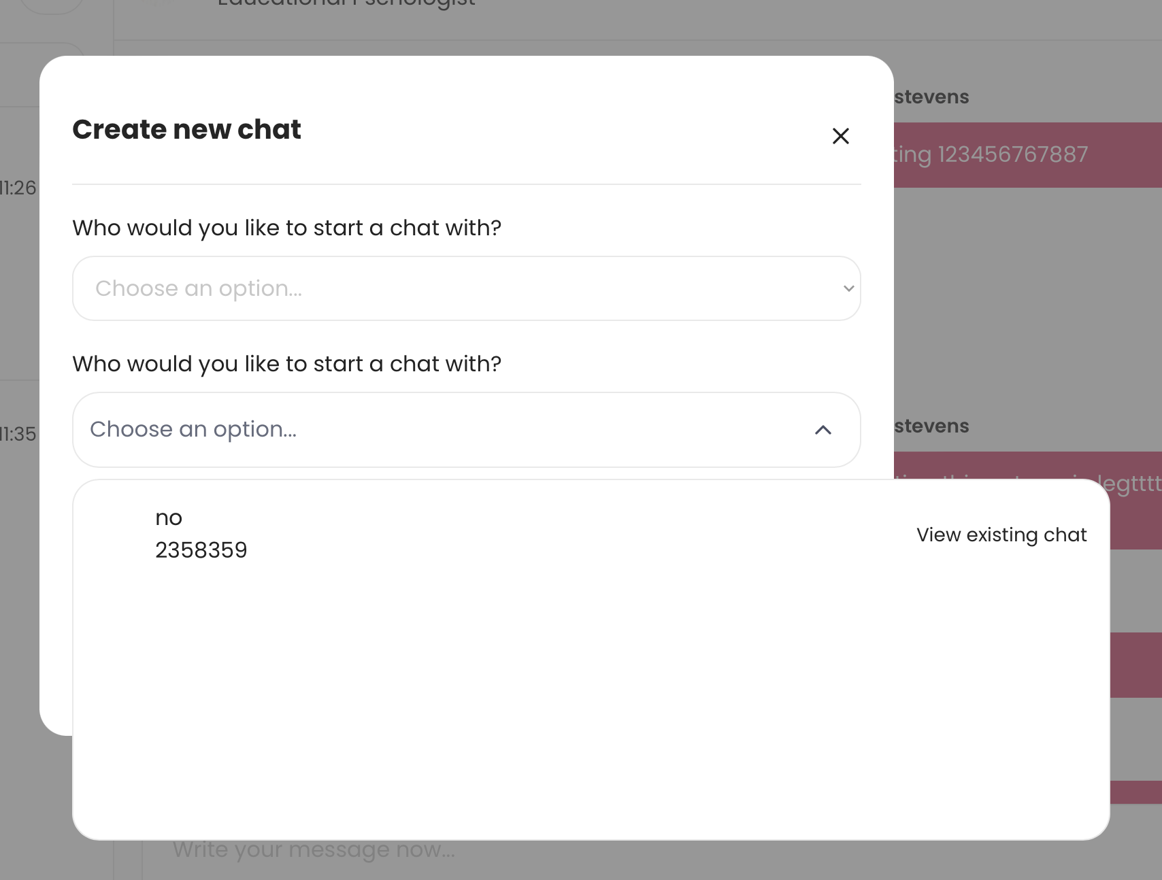Screen dimensions: 1162x880
Task: Click the 'Create new chat' heading
Action: (186, 129)
